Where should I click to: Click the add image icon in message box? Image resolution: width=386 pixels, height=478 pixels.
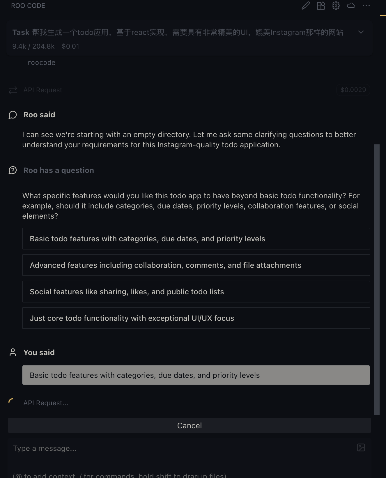point(361,447)
